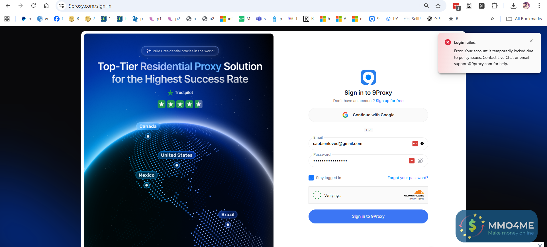This screenshot has height=247, width=547.
Task: Open the zoom magnifier in address bar
Action: (426, 6)
